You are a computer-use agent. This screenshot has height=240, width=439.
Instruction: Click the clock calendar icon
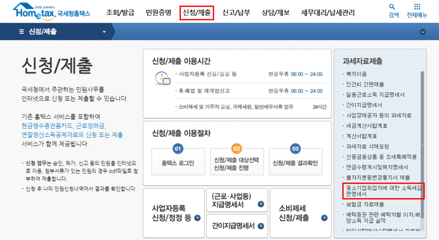coord(162,78)
